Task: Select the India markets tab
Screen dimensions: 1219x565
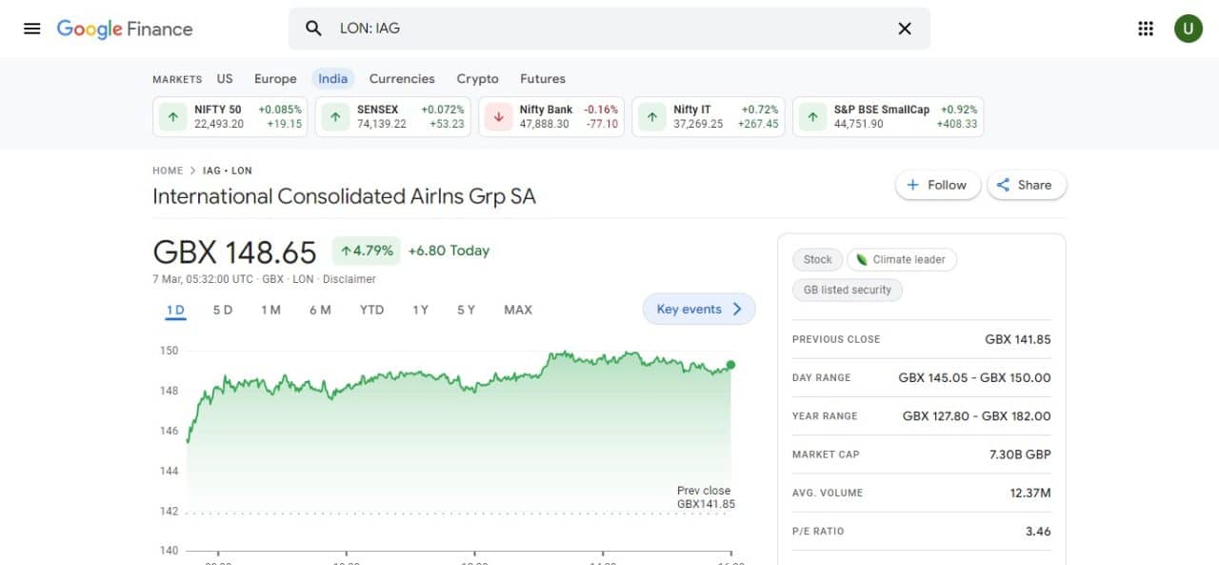Action: point(332,79)
